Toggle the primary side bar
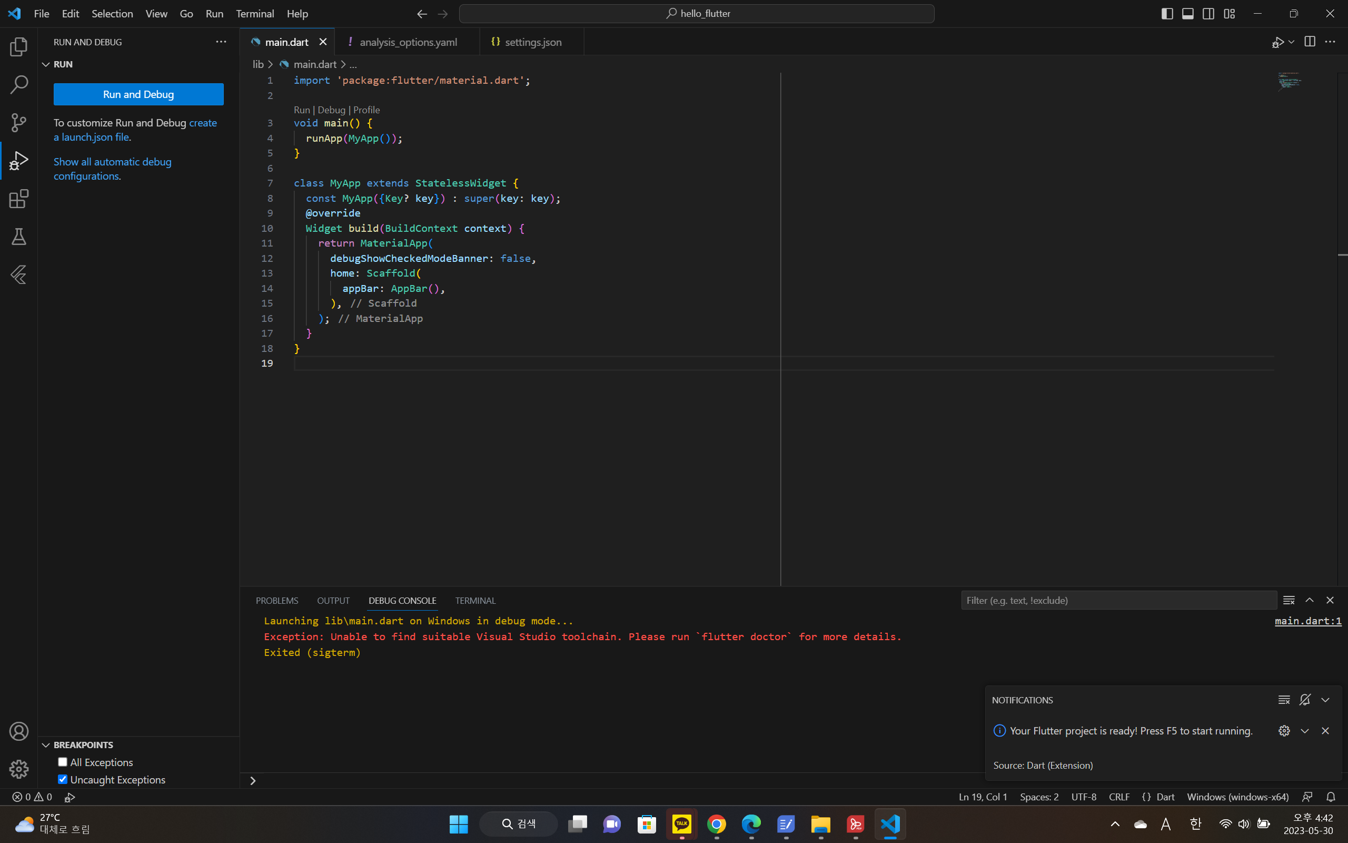The width and height of the screenshot is (1348, 843). [x=1167, y=14]
